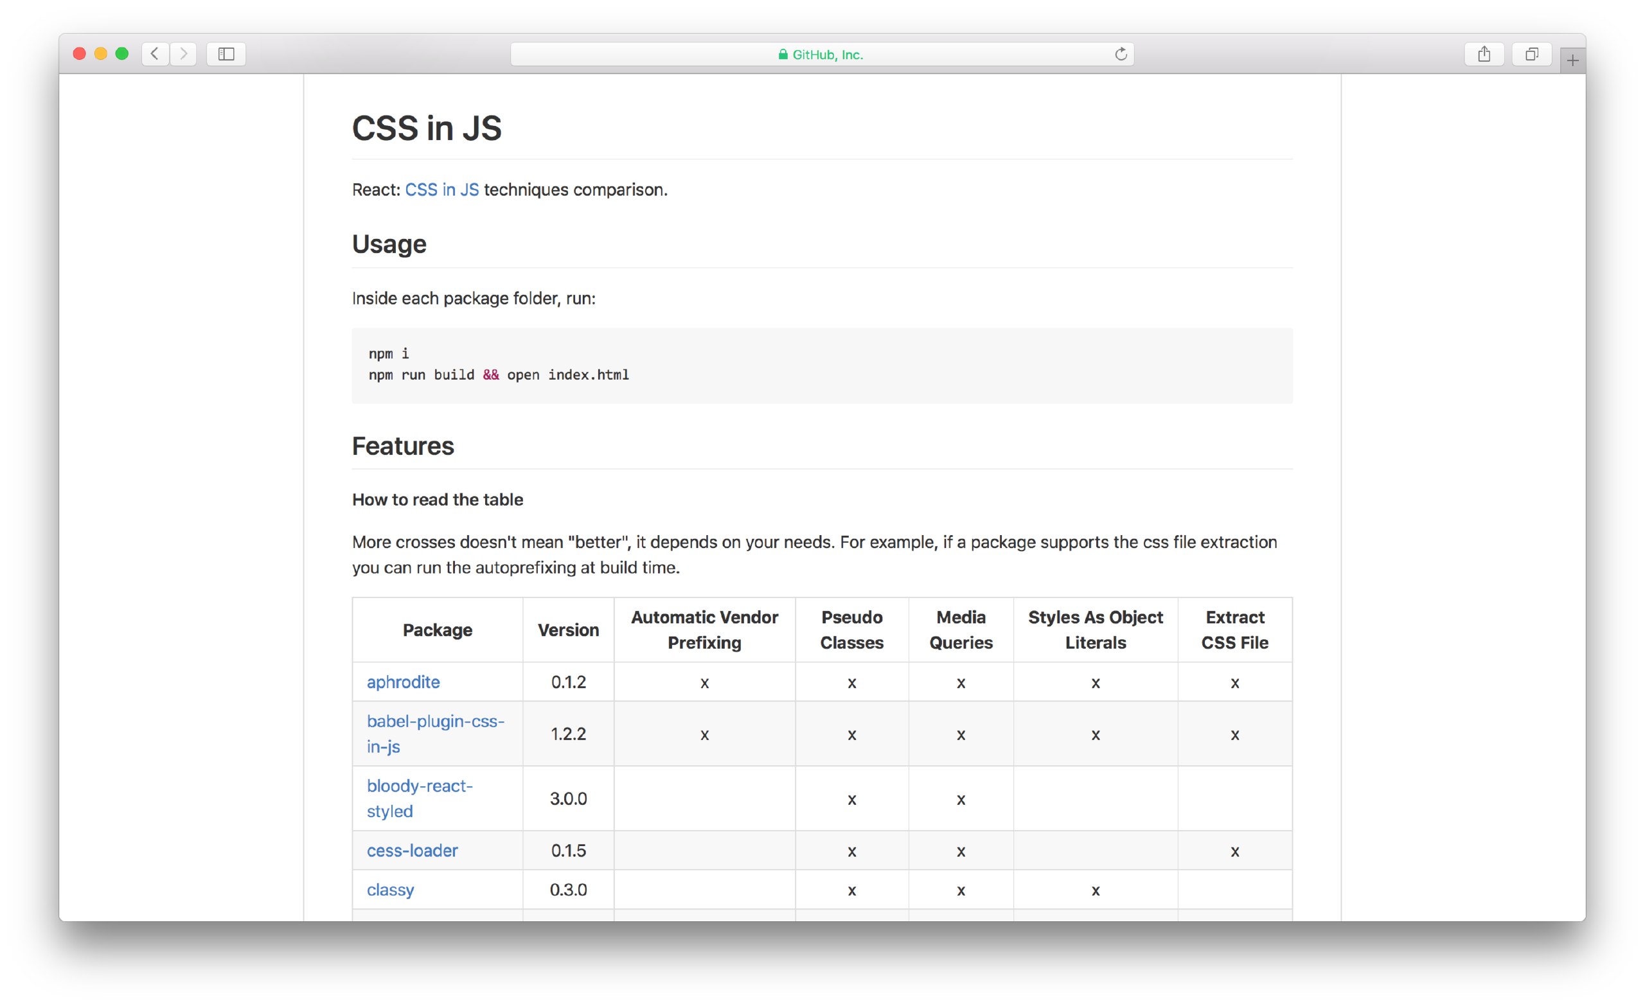
Task: Toggle the Safari sidebar button
Action: pos(226,53)
